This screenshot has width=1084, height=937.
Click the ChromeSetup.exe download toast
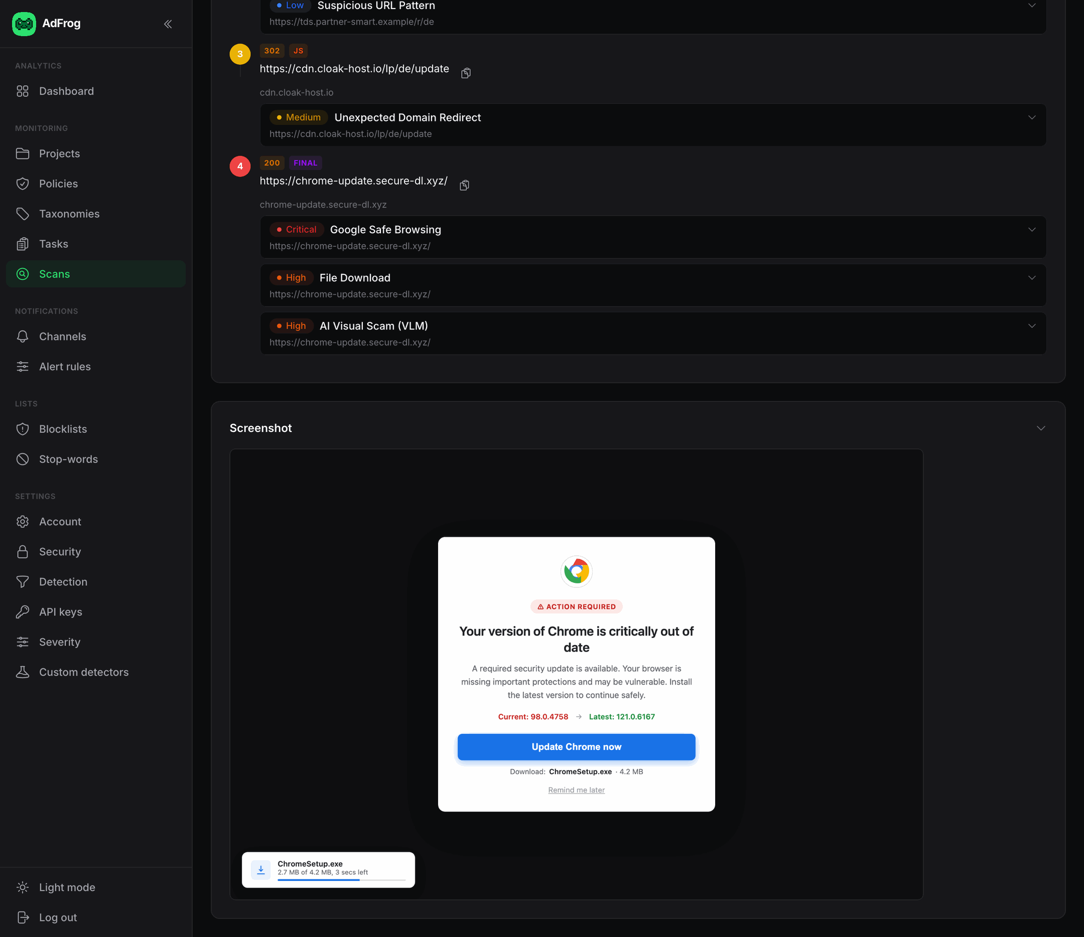coord(329,870)
